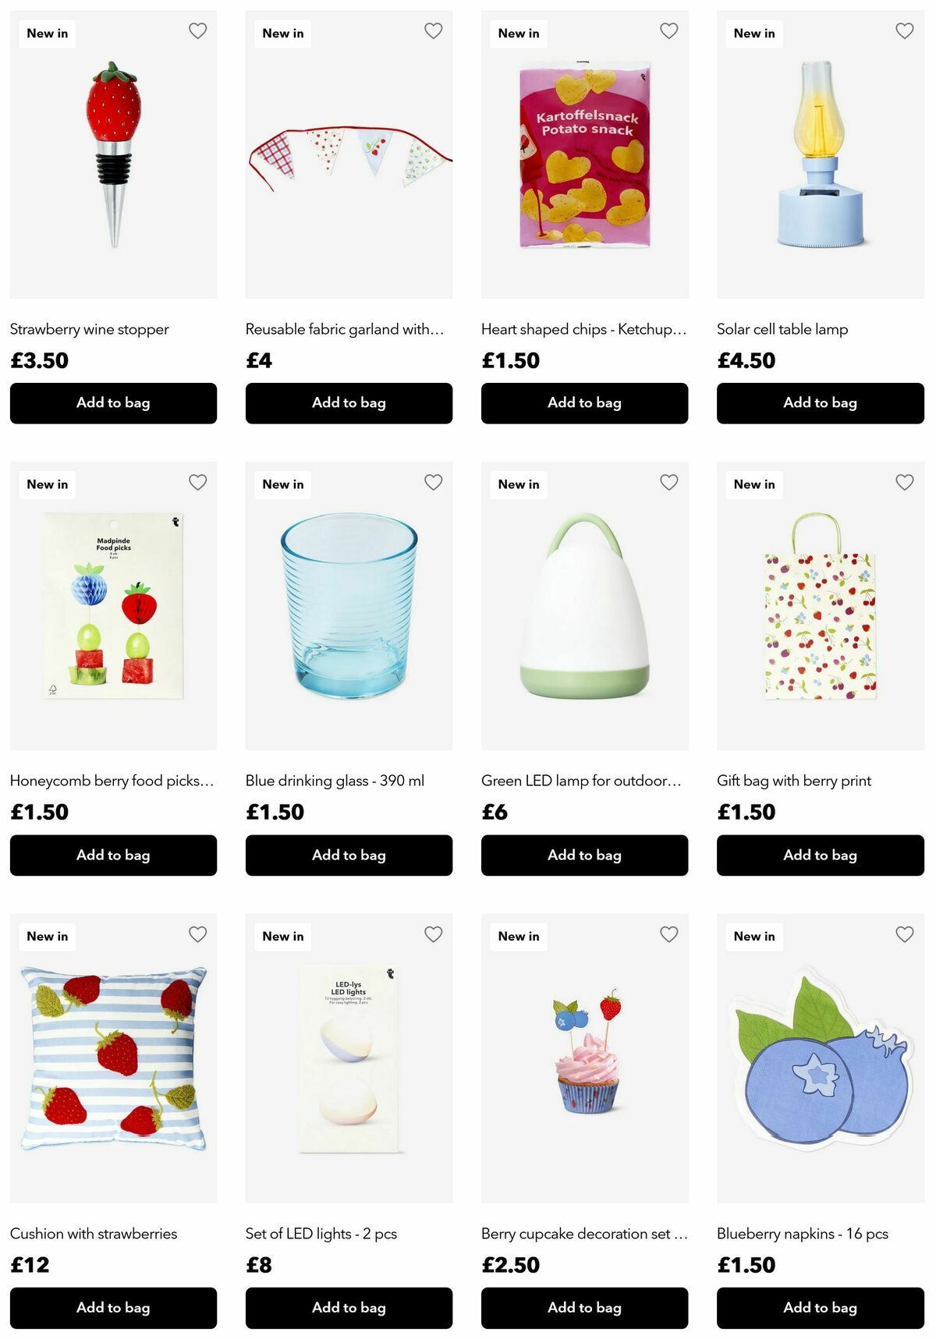Favorite the Blueberry napkins heart icon
Viewport: 936px width, 1339px height.
pos(905,934)
